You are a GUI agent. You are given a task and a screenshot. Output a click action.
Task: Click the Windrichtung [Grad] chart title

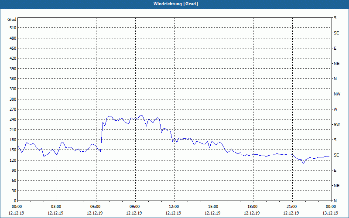tap(176, 4)
